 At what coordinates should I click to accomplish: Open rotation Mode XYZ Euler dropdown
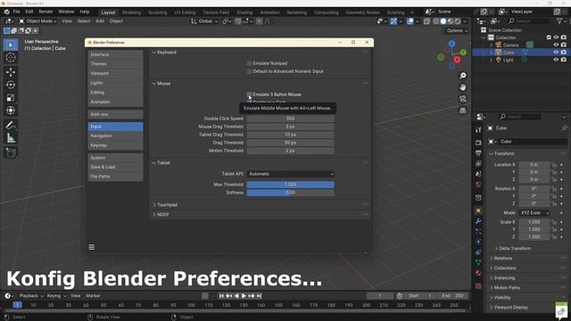coord(534,213)
